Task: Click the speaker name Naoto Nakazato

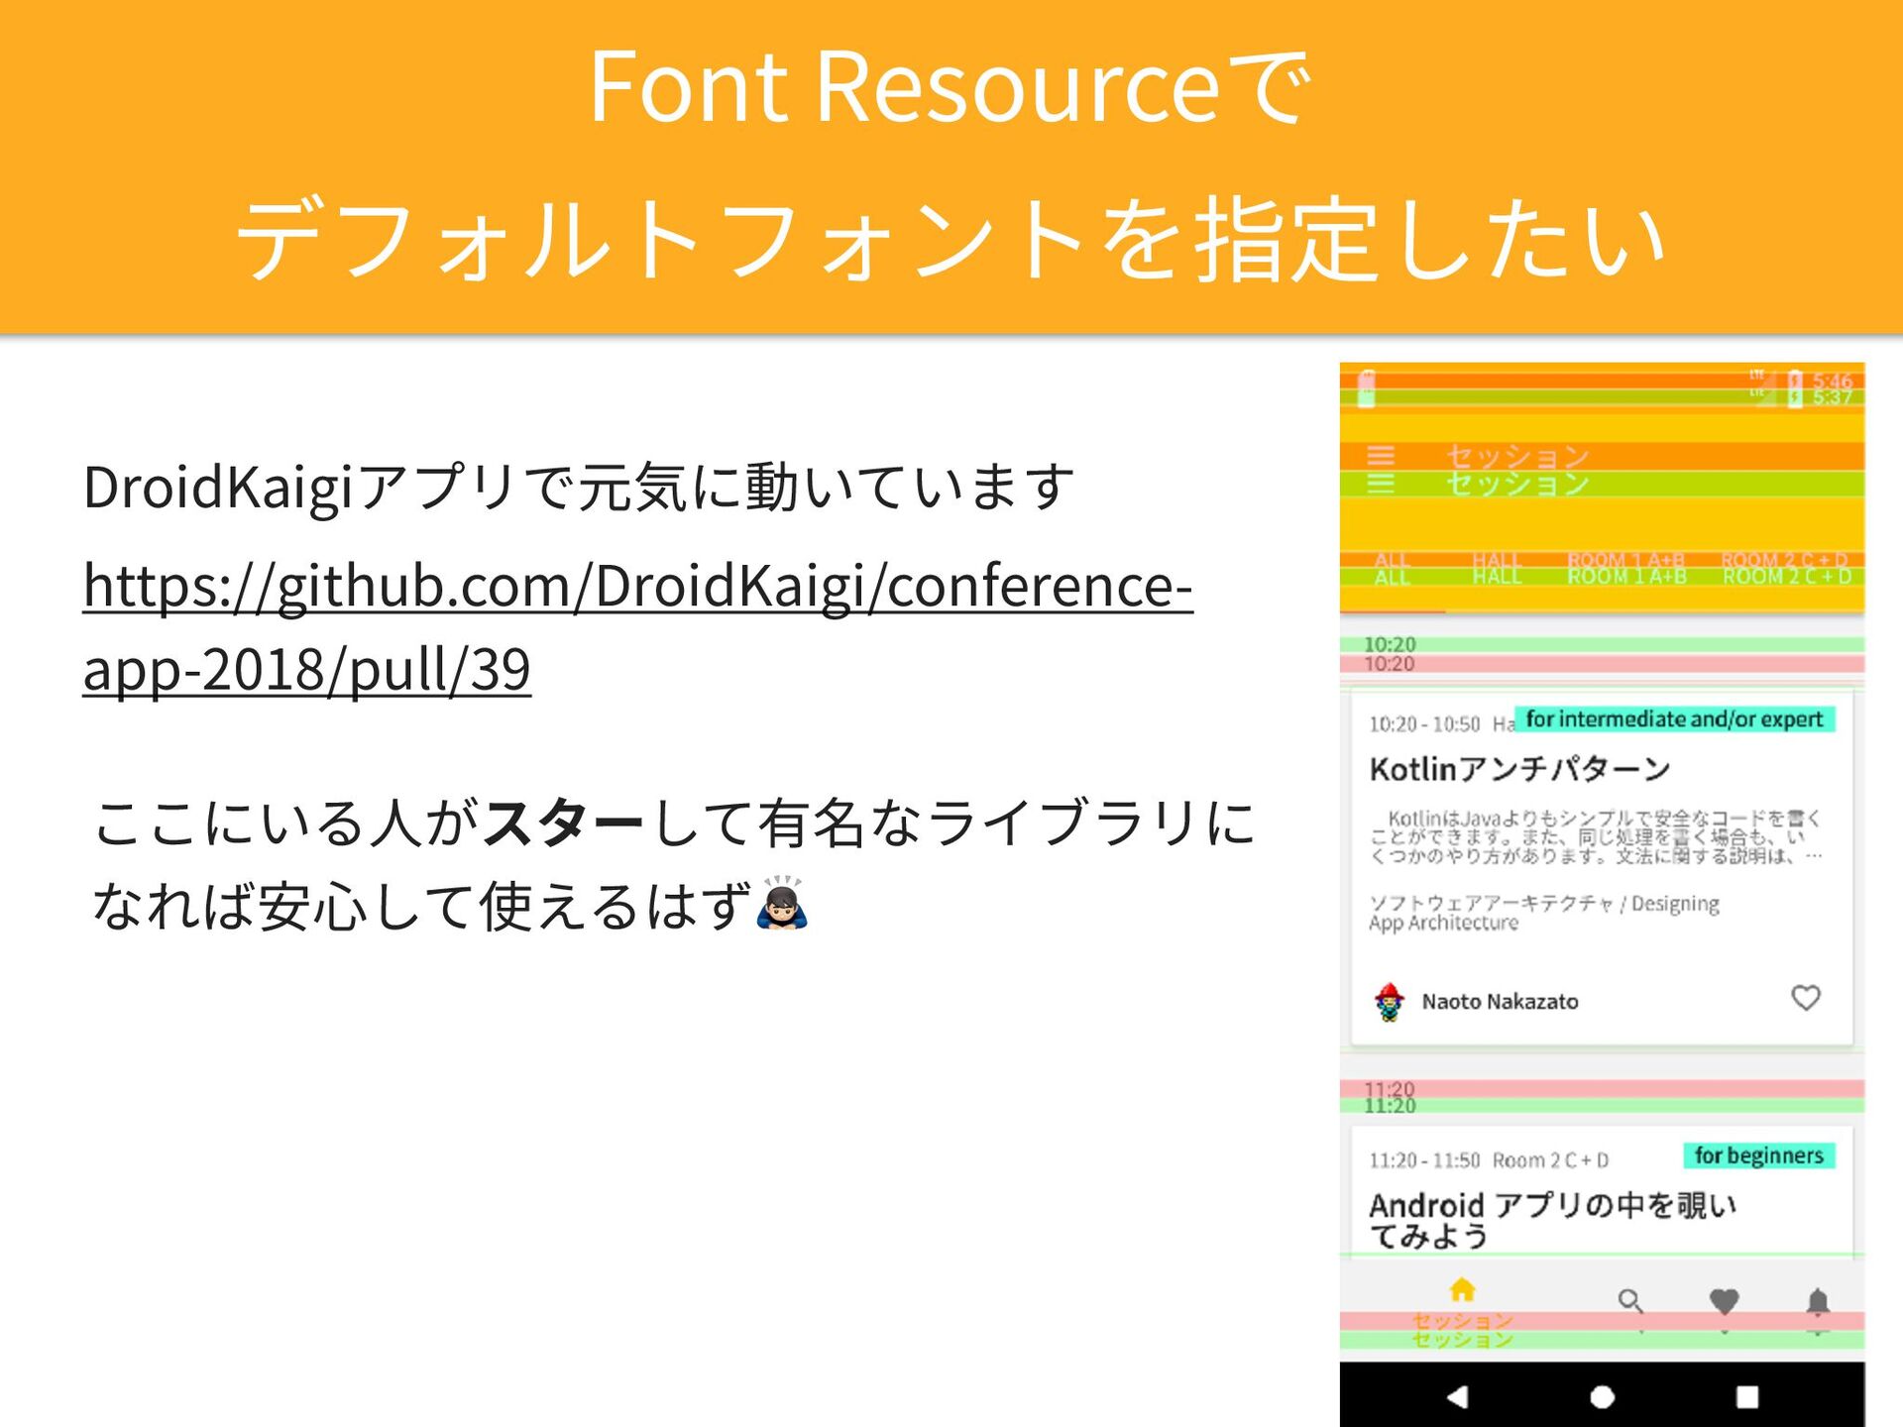Action: tap(1500, 1002)
